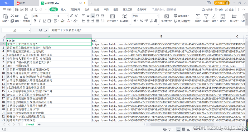Click the 访客登录 login button
This screenshot has width=248, height=132.
(222, 3)
